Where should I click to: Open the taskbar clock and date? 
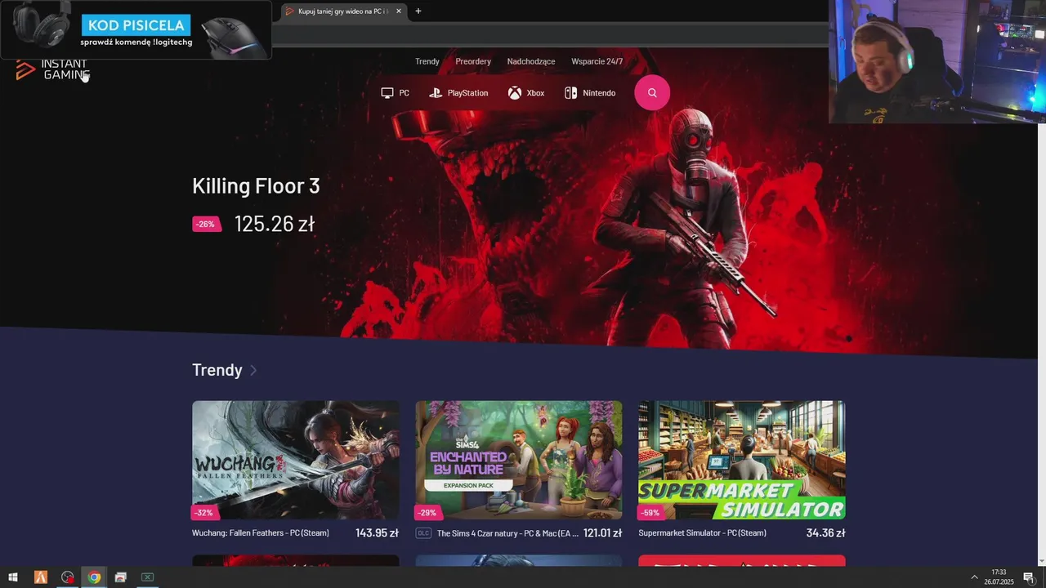[x=999, y=577]
